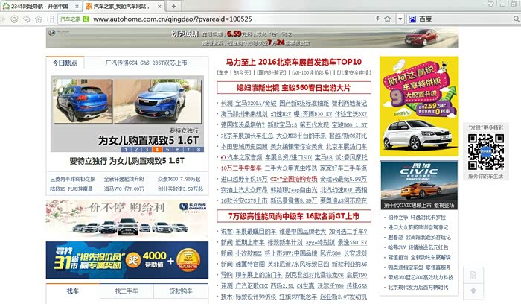Open the 7万级高性能风尚中级车 headline link
Viewport: 521px width, 304px height.
(x=293, y=216)
